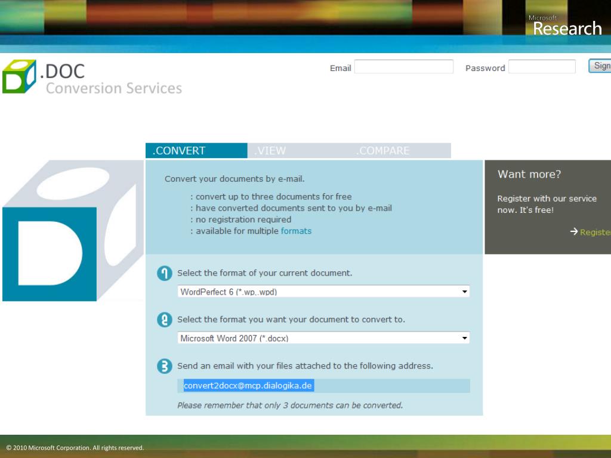The image size is (611, 458).
Task: Click the convert2docx@mcp.dialogika.de address
Action: [248, 386]
